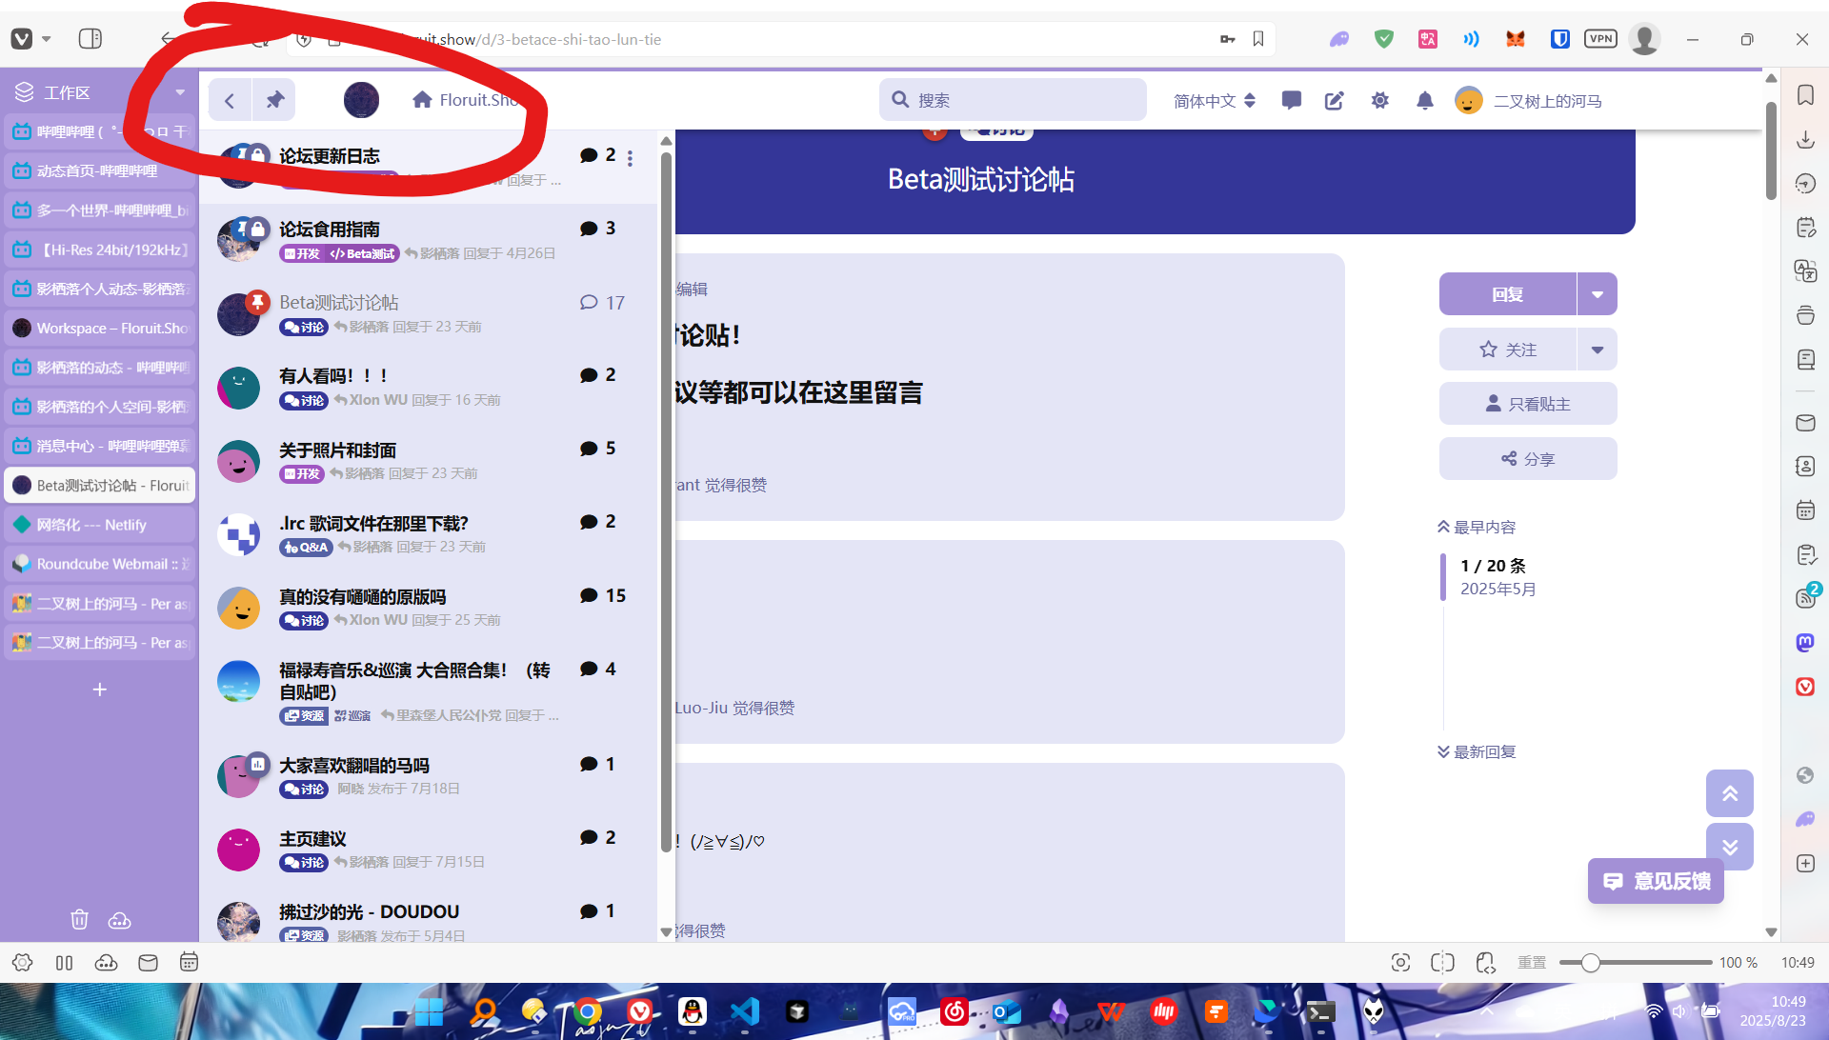The image size is (1829, 1040).
Task: Click the 意见反馈 feedback button
Action: click(1656, 881)
